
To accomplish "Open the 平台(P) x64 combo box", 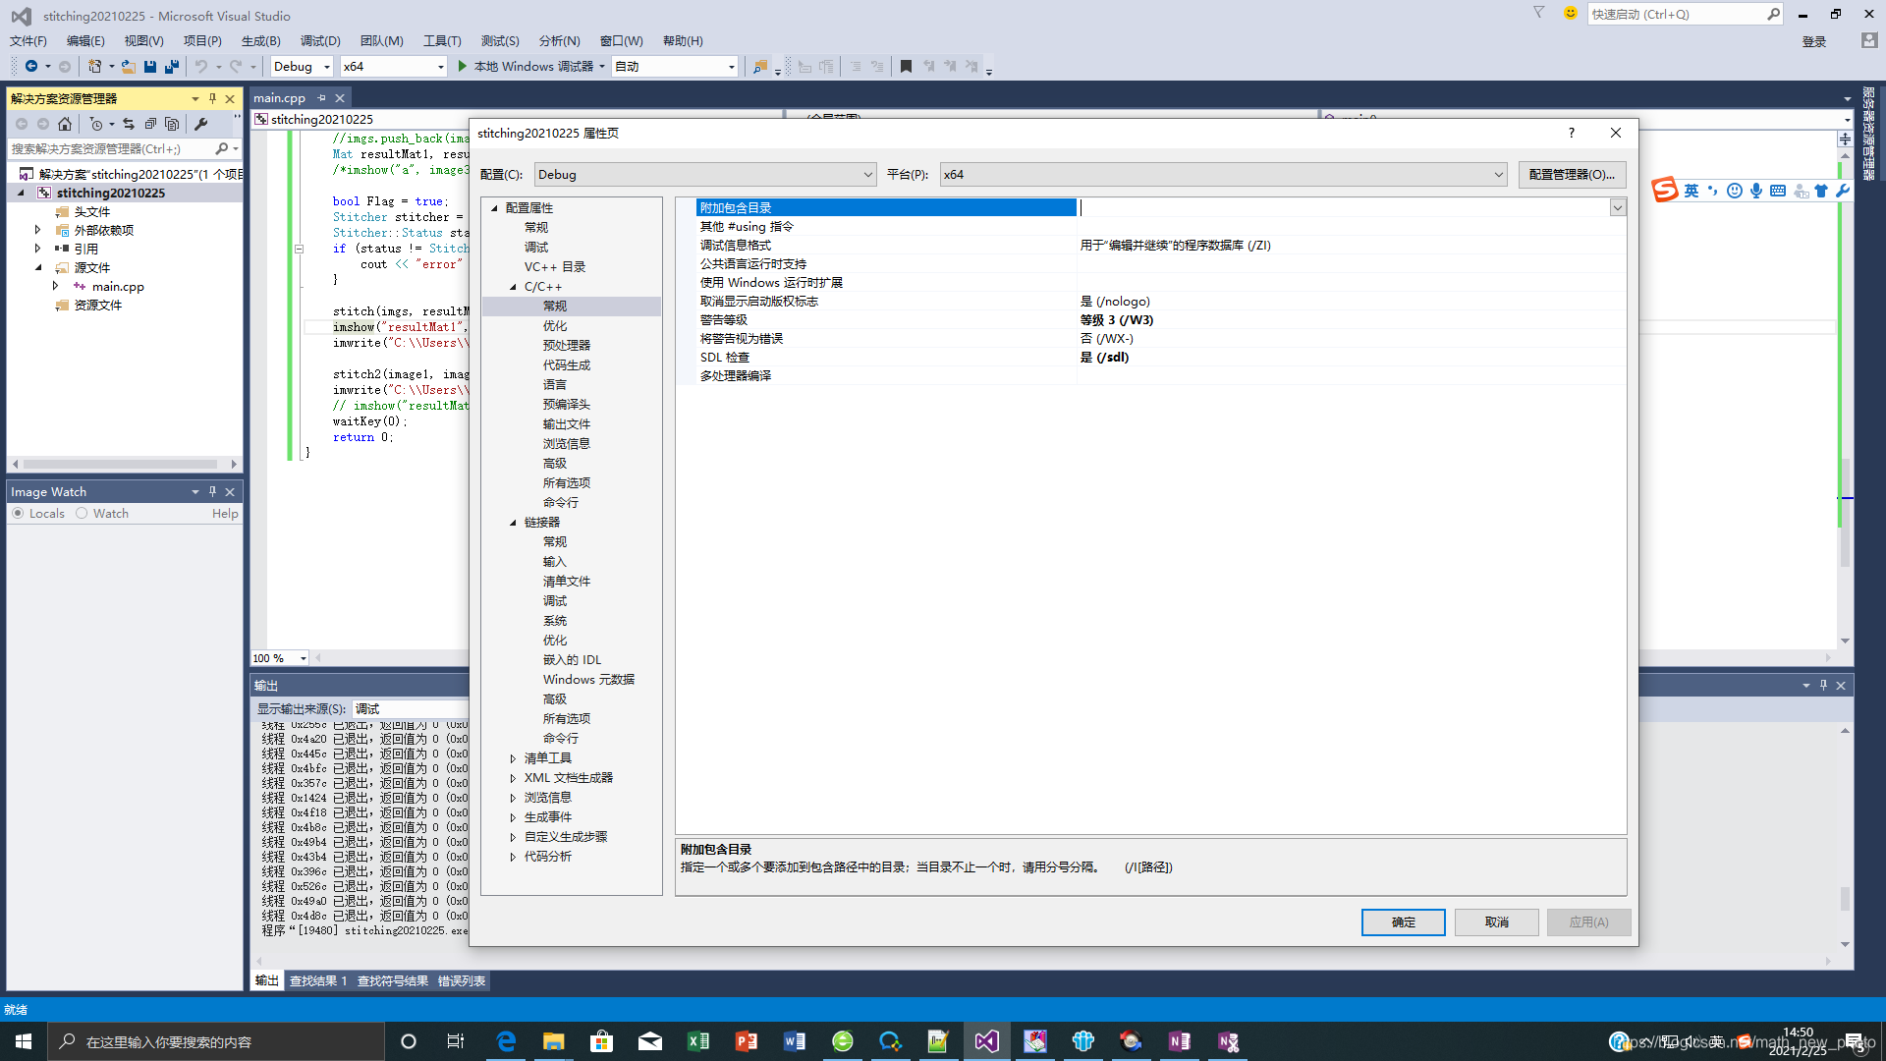I will (x=1223, y=175).
